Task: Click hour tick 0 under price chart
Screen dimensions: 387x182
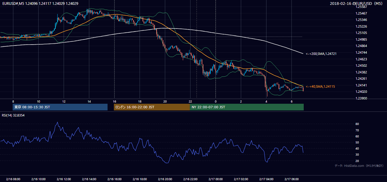Action: pos(215,101)
